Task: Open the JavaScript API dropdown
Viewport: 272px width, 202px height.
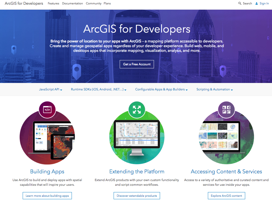Action: [51, 89]
